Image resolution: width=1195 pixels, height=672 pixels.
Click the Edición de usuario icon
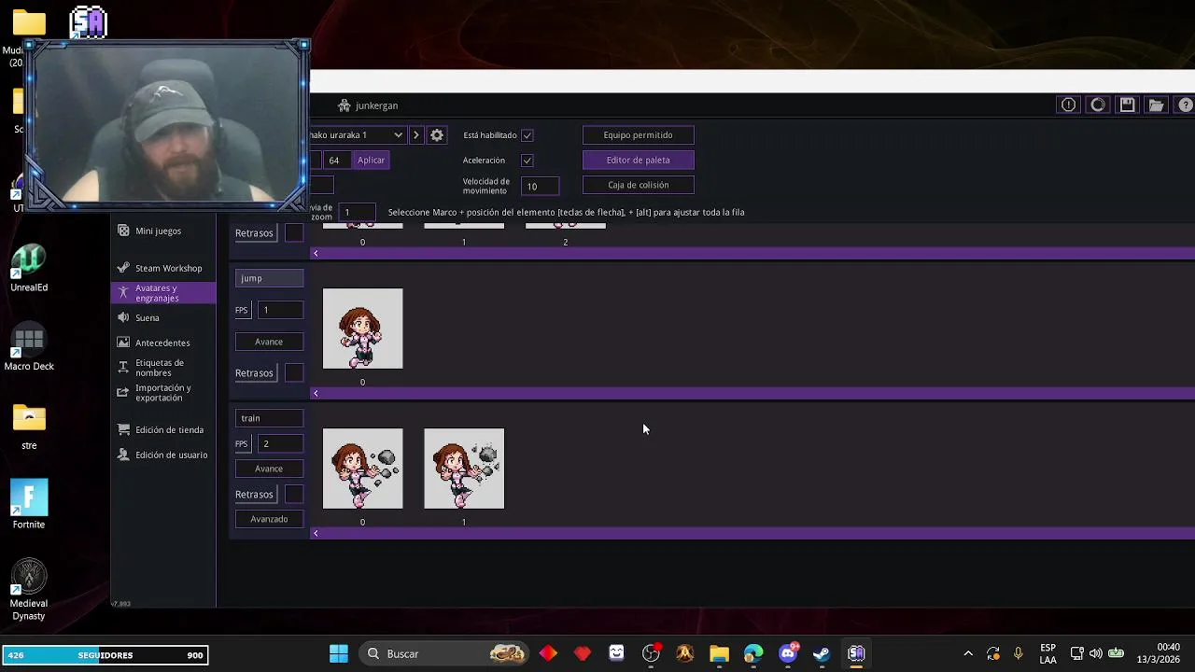coord(123,455)
